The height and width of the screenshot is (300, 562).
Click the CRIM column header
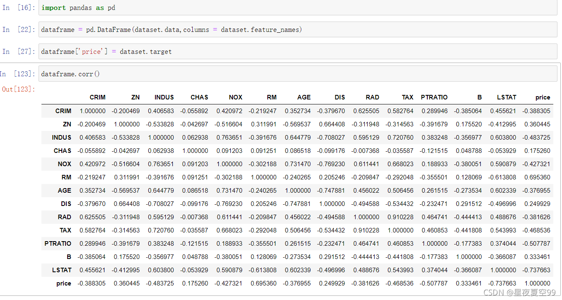coord(97,97)
